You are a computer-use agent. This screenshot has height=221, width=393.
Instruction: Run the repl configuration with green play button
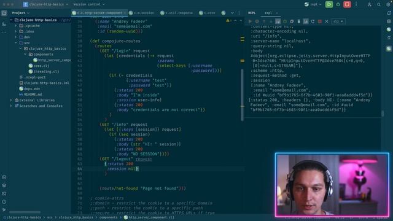tap(329, 4)
